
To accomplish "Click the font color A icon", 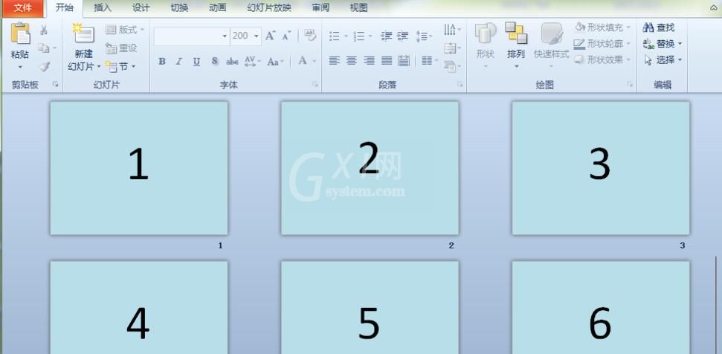I will (303, 61).
